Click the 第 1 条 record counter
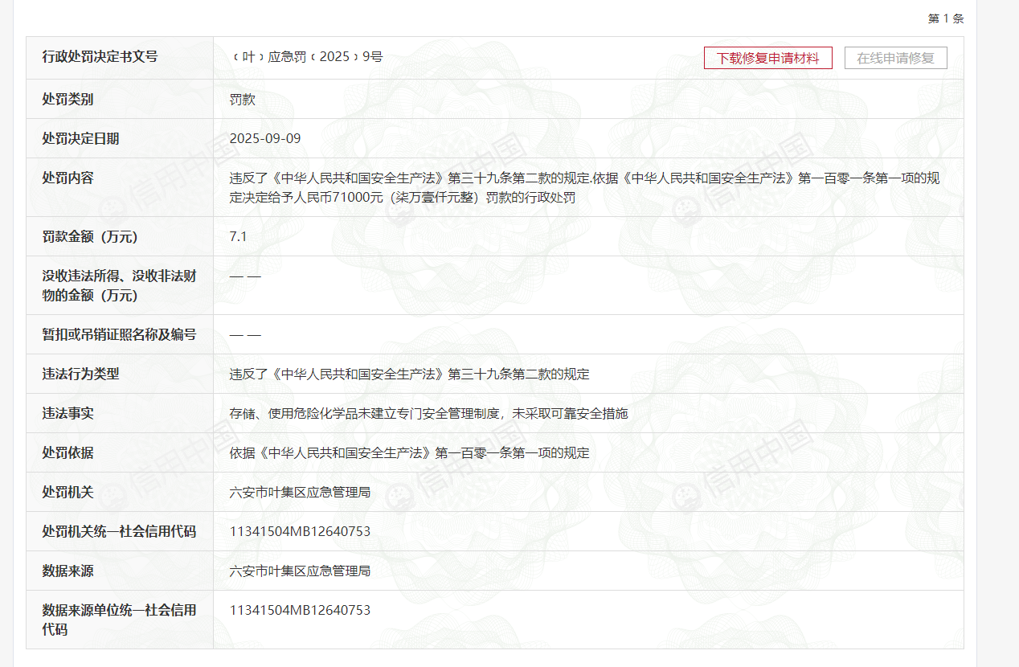The image size is (1019, 667). (x=945, y=18)
